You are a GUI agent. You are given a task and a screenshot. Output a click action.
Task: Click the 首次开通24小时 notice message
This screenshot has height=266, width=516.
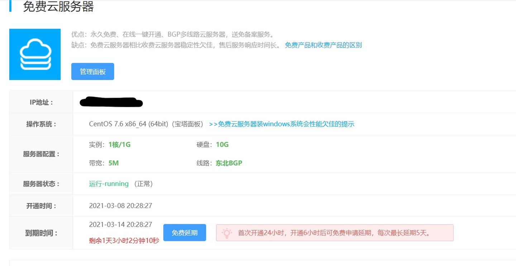click(x=334, y=233)
